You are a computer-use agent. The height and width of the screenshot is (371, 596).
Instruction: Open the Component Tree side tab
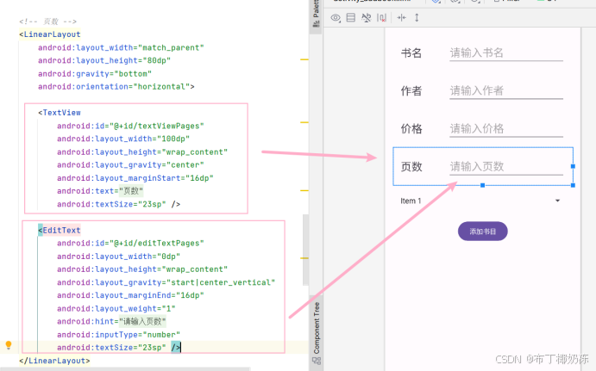(x=317, y=332)
